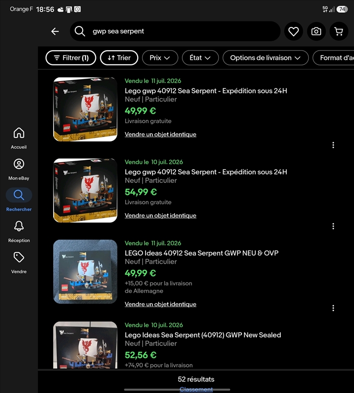
Task: Open the shopping cart
Action: pyautogui.click(x=339, y=31)
